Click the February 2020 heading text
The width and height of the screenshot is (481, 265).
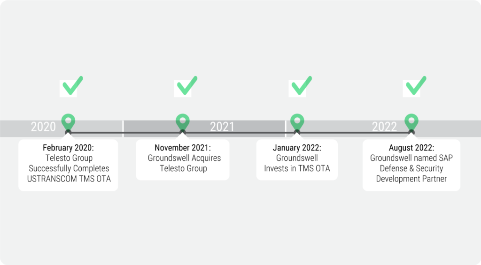point(68,148)
